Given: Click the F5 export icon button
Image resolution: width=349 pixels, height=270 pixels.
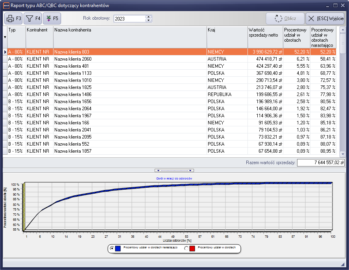Looking at the screenshot, I should [52, 18].
